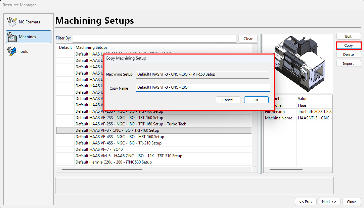Select Default HAAS VF-7 - ISO40 row
This screenshot has width=364, height=208.
(154, 149)
